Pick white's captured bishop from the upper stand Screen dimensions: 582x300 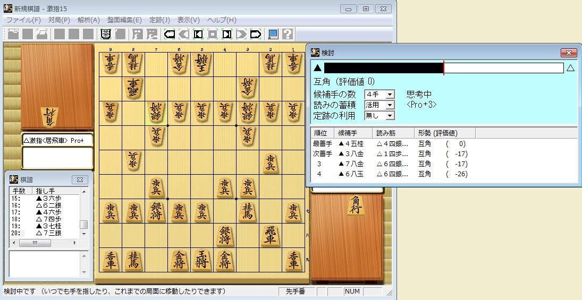pyautogui.click(x=49, y=117)
